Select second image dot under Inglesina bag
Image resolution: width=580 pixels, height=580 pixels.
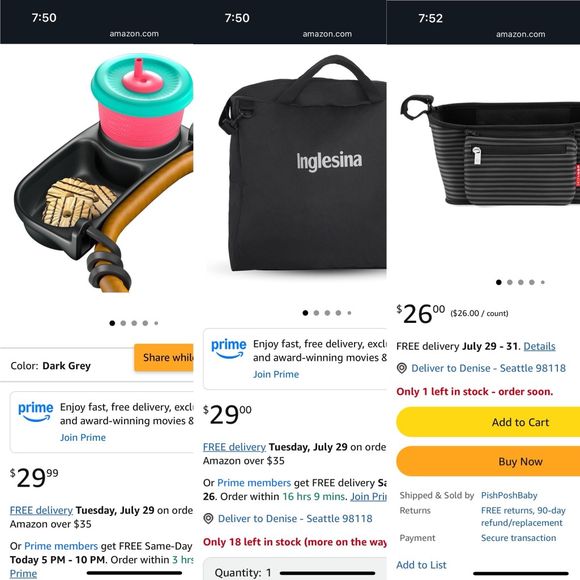click(316, 313)
